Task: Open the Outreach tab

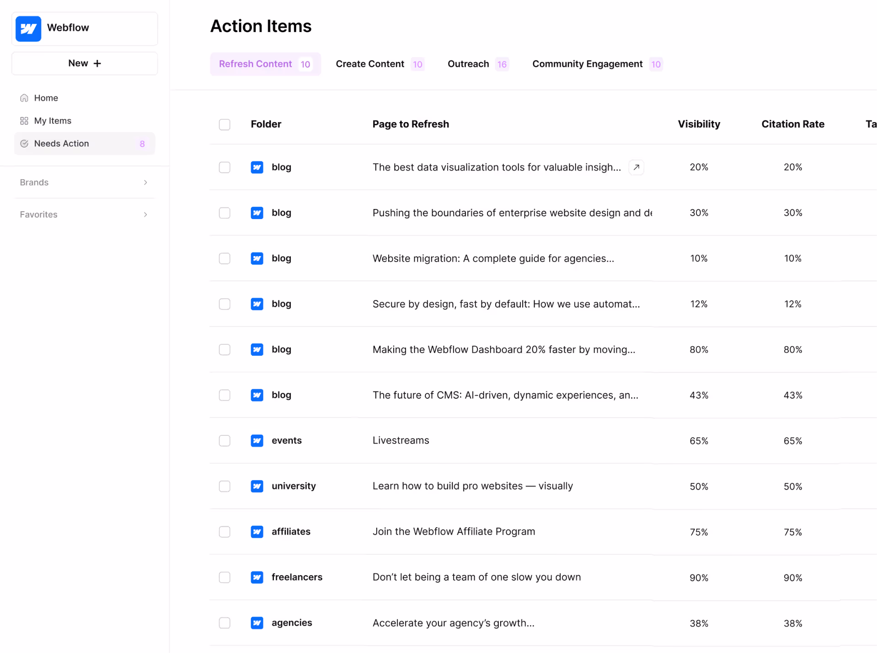Action: pos(478,64)
